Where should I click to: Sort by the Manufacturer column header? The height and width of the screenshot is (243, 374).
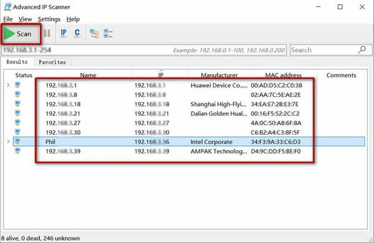click(x=219, y=75)
